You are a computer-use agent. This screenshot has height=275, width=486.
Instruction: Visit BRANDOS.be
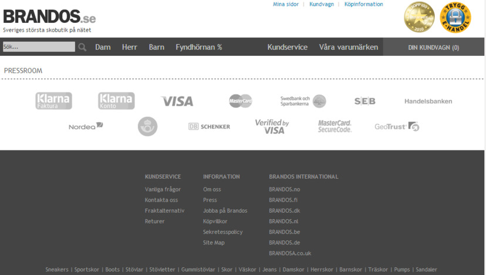[x=285, y=232]
